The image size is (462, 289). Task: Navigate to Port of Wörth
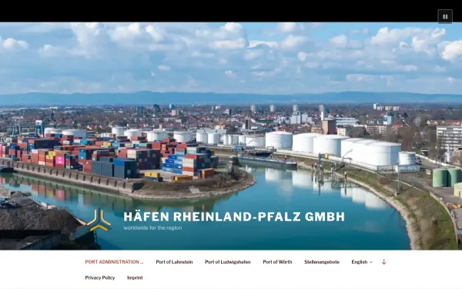[277, 262]
